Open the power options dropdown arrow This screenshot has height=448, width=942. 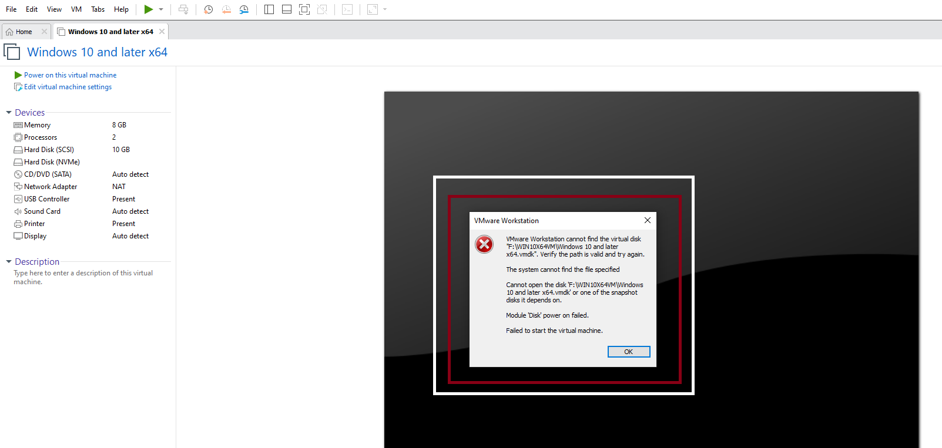click(x=161, y=9)
